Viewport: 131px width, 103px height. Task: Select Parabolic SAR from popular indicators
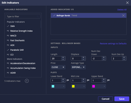tap(17, 50)
